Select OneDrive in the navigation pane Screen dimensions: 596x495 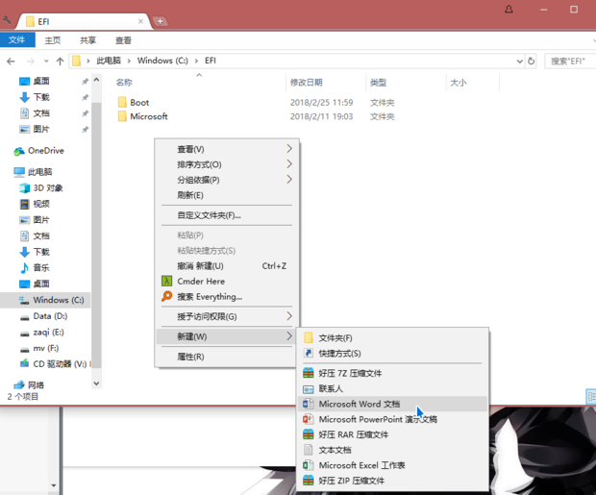click(x=38, y=151)
